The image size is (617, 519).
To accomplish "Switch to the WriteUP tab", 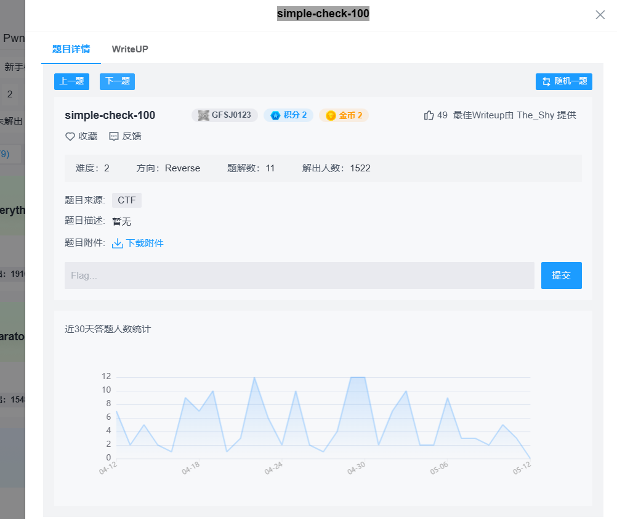I will pos(130,49).
